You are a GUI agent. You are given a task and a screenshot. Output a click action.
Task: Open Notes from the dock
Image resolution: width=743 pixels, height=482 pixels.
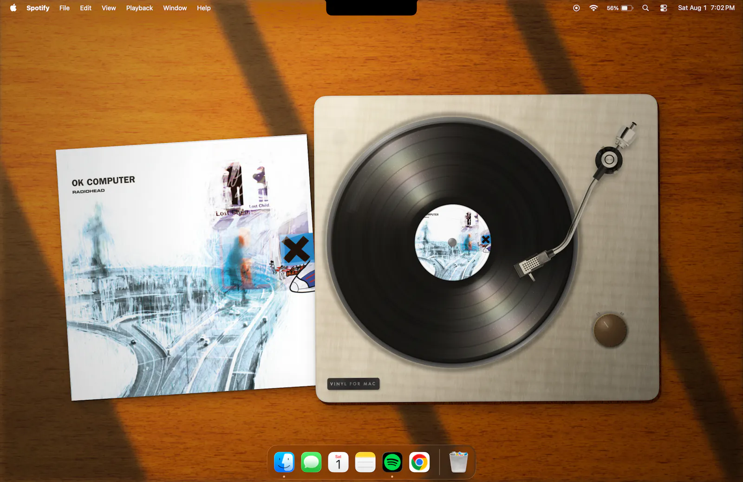click(365, 462)
